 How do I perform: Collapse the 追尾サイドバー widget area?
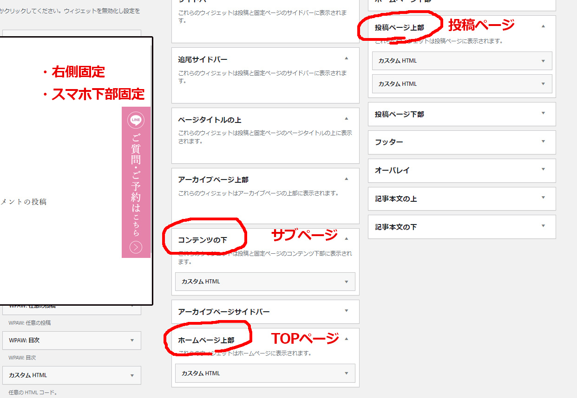click(346, 58)
